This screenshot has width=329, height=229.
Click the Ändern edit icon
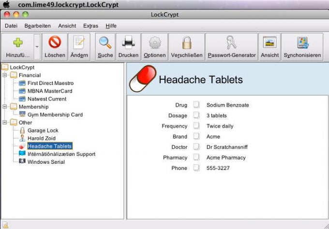(x=79, y=42)
